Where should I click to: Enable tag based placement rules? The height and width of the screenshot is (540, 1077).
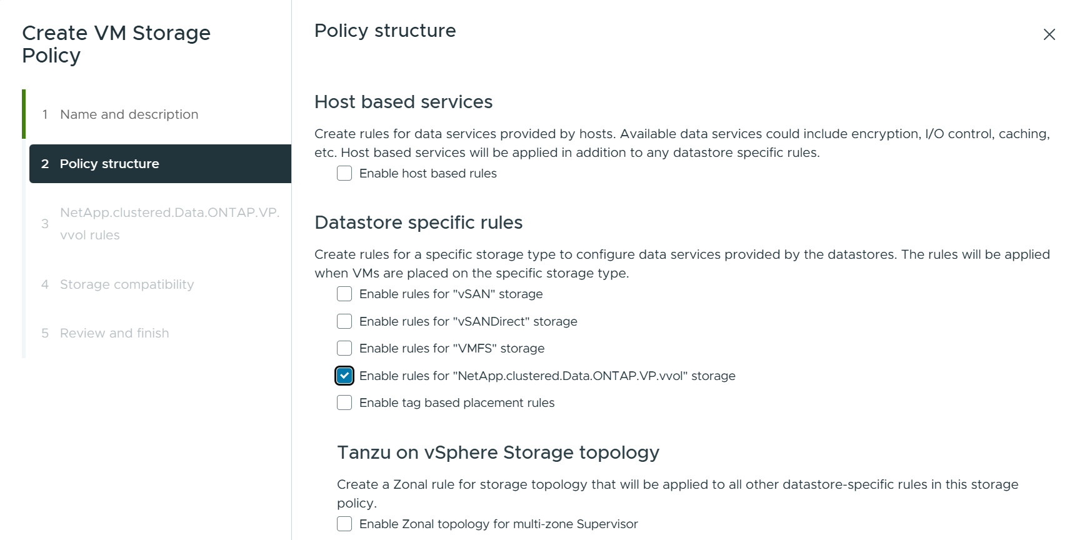click(344, 402)
